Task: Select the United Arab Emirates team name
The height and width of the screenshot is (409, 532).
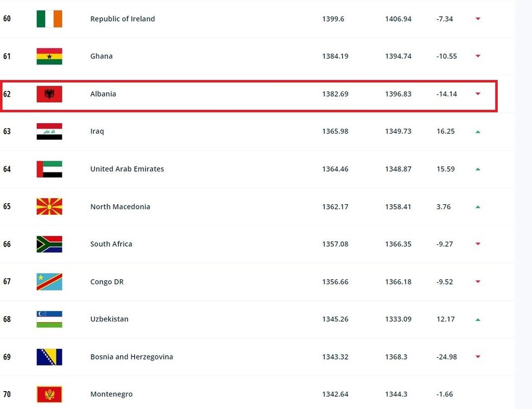Action: [x=127, y=169]
